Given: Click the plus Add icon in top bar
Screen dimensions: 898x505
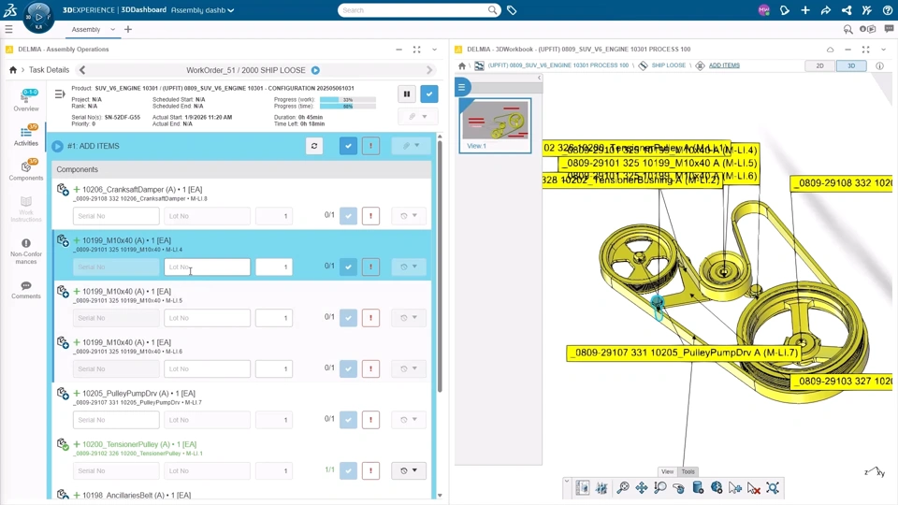Looking at the screenshot, I should (805, 10).
